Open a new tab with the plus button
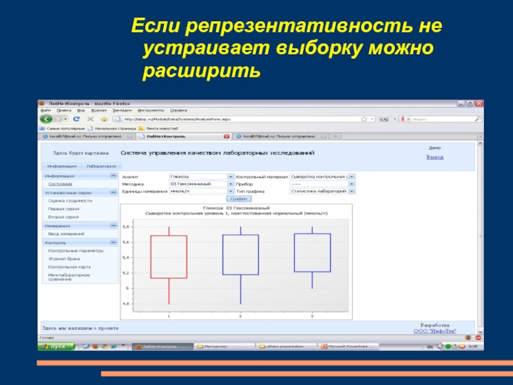This screenshot has width=513, height=385. [335, 136]
